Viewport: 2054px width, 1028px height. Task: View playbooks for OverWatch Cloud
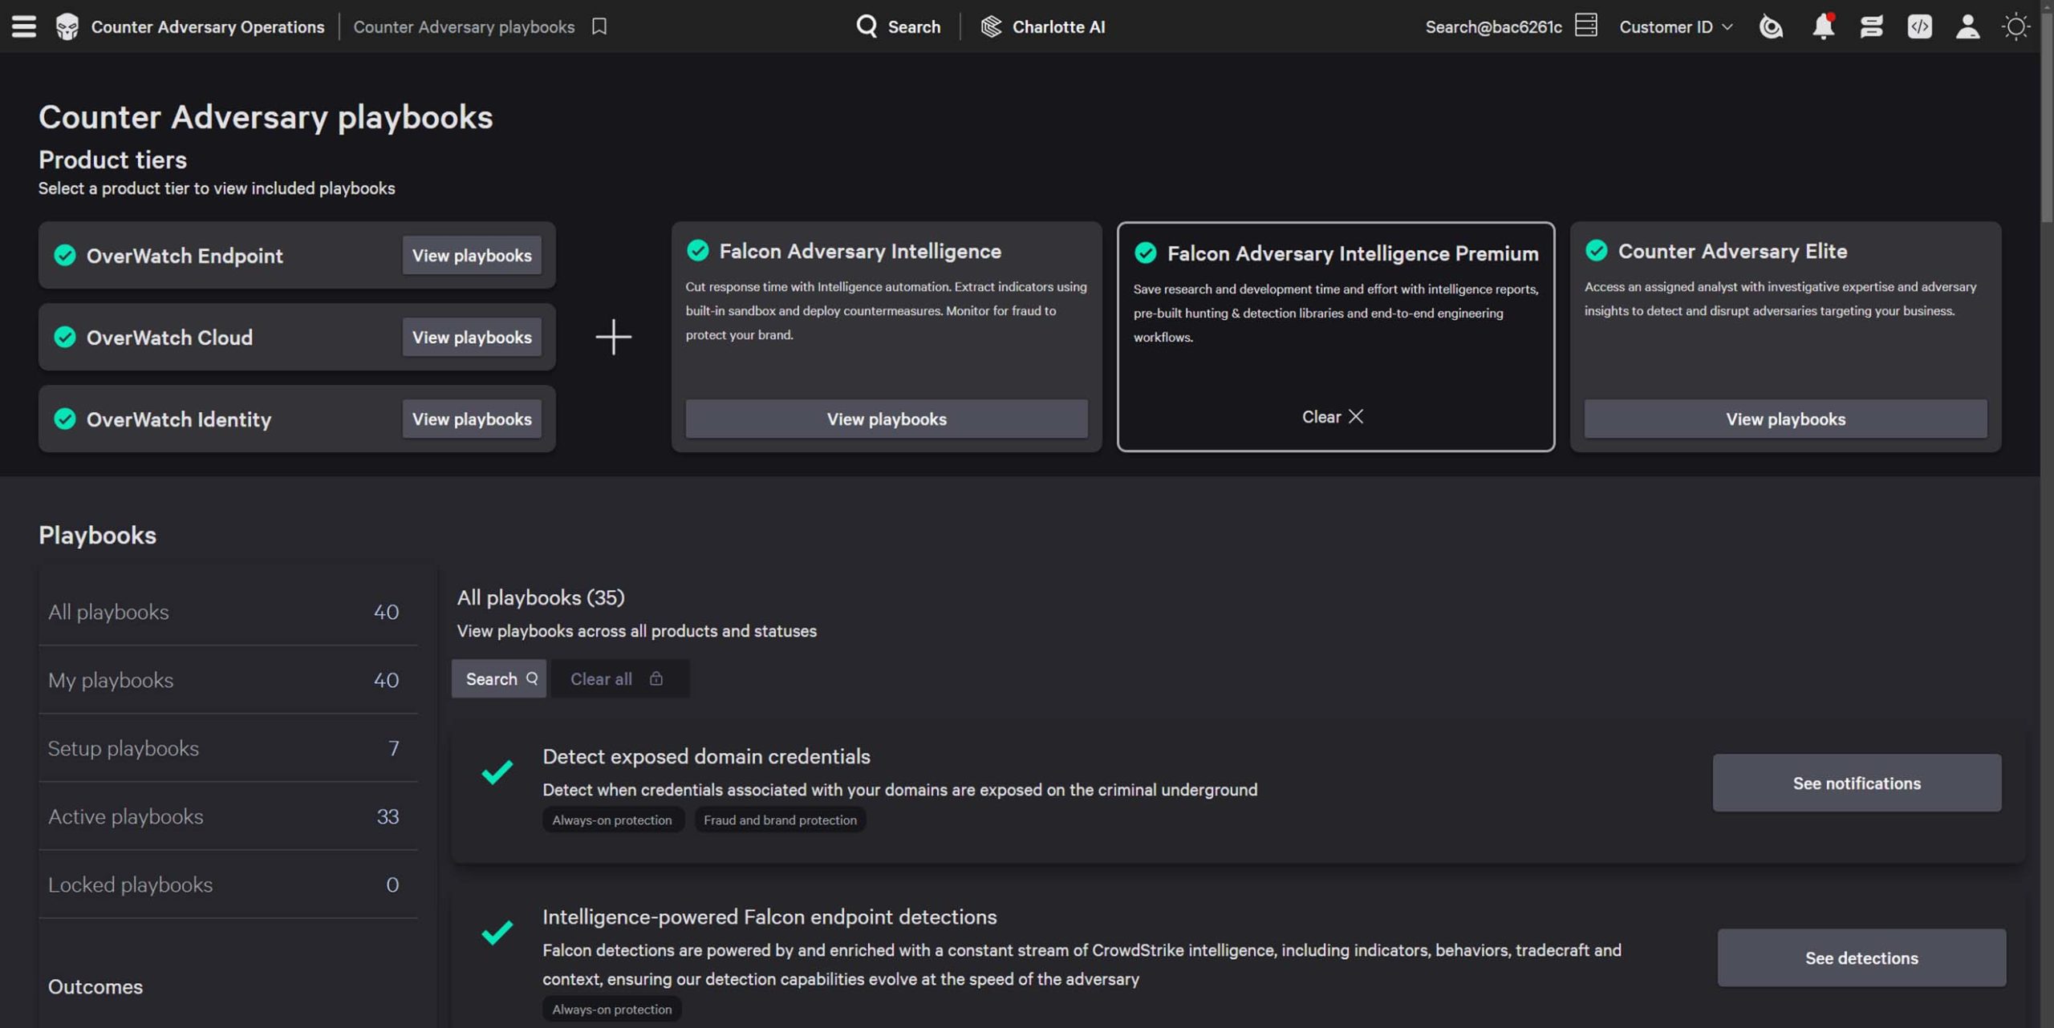click(472, 338)
